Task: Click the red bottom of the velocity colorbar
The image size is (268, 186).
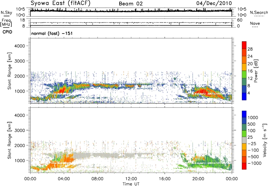Action: point(244,166)
